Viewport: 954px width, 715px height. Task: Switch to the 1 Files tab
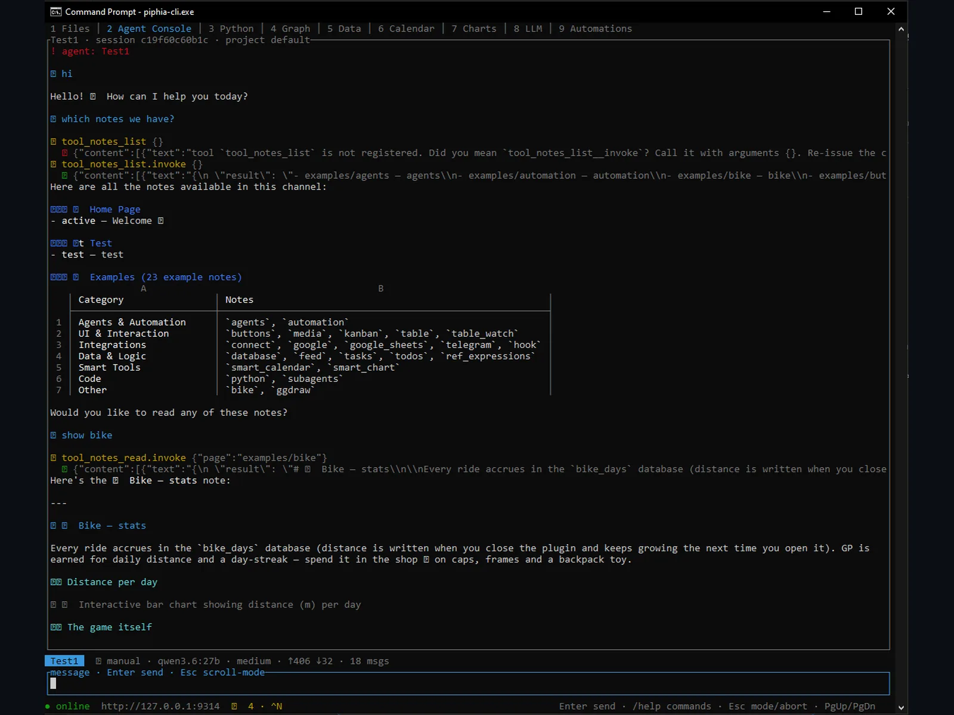coord(70,29)
